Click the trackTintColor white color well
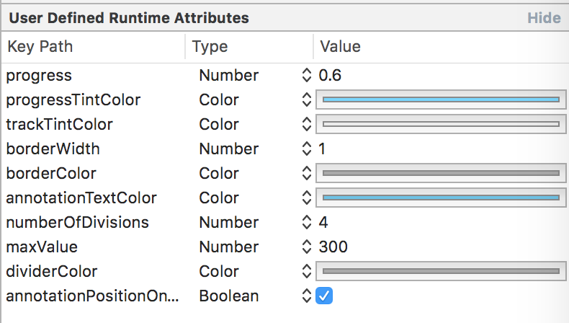This screenshot has height=323, width=569. click(441, 124)
